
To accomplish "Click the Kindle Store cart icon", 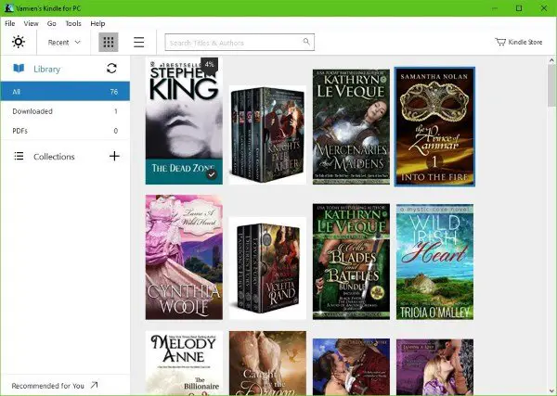I will click(x=500, y=42).
